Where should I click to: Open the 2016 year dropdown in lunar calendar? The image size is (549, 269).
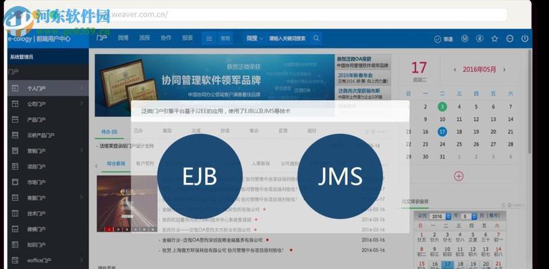(441, 217)
